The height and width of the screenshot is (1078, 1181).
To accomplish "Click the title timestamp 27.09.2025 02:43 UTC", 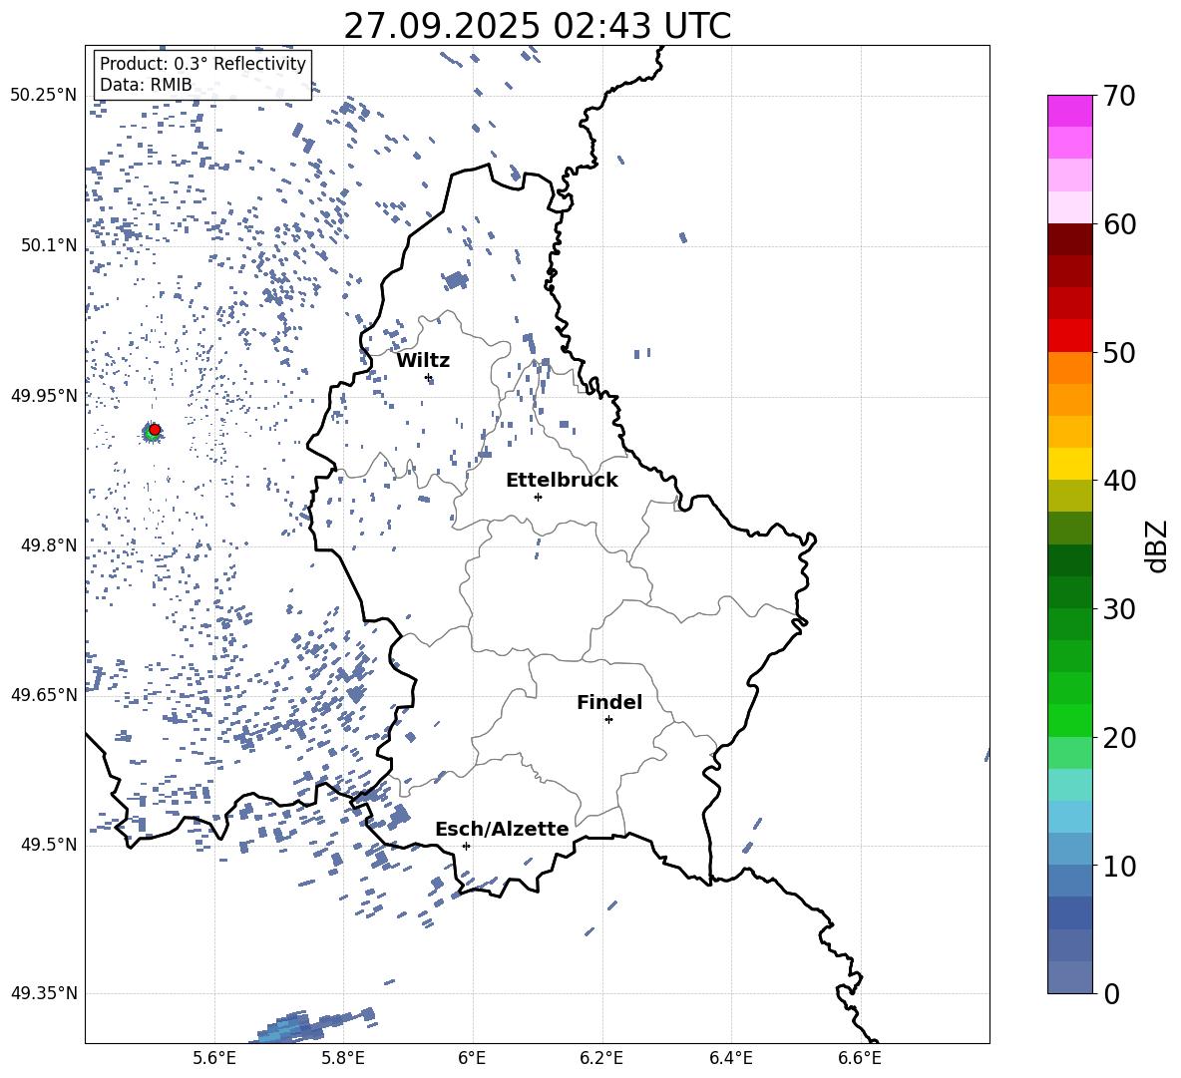I will [x=537, y=26].
